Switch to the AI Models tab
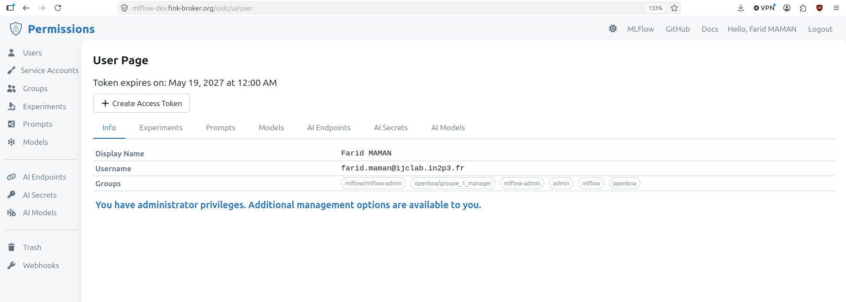The width and height of the screenshot is (846, 302). point(448,128)
